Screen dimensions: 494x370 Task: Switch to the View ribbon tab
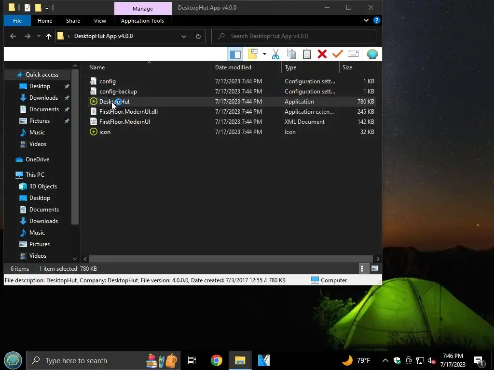coord(100,20)
